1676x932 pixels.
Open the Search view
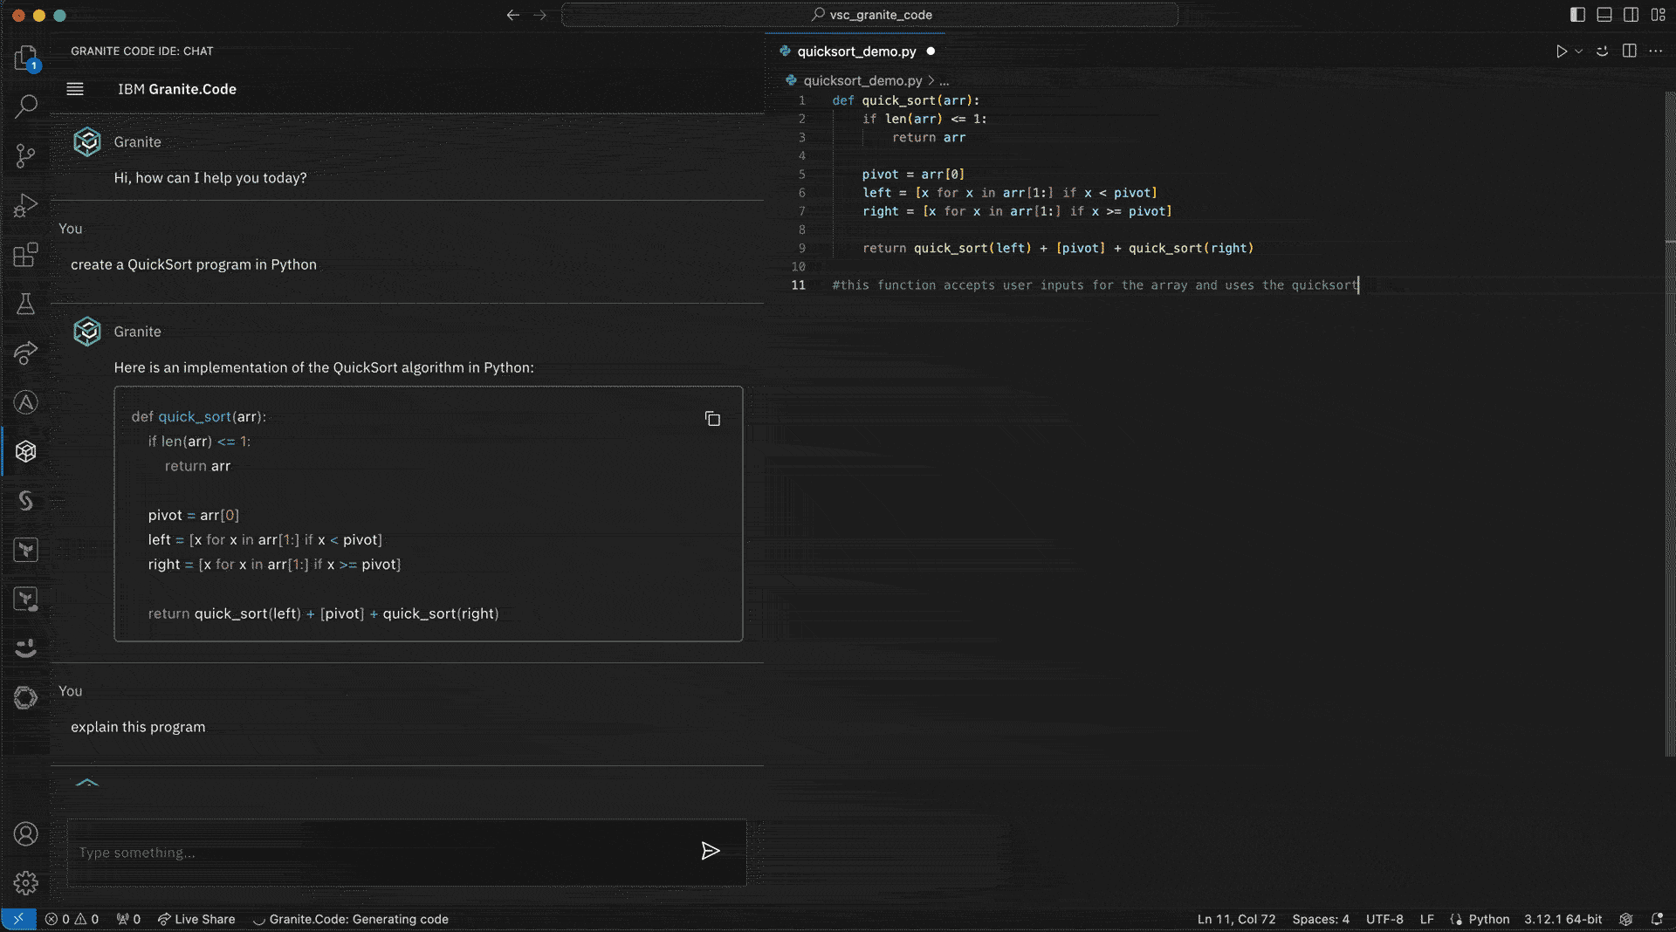pos(25,106)
